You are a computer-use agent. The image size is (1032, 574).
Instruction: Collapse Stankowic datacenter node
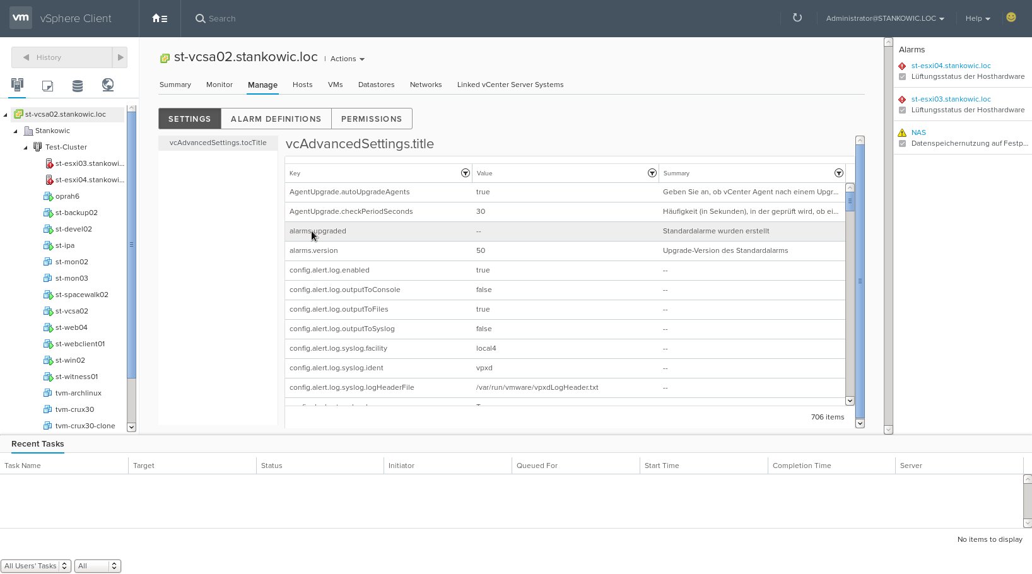(x=16, y=131)
